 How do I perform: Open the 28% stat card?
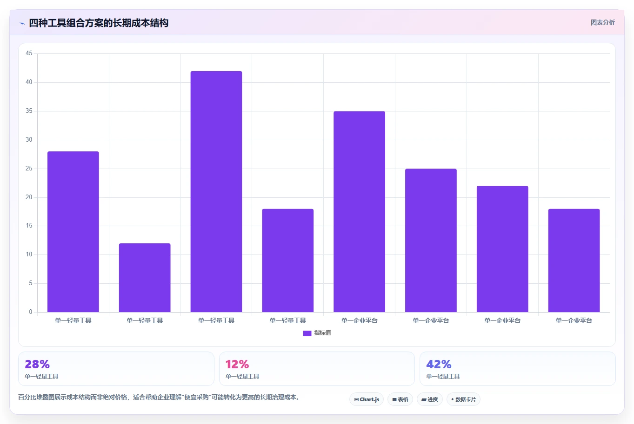tap(116, 369)
